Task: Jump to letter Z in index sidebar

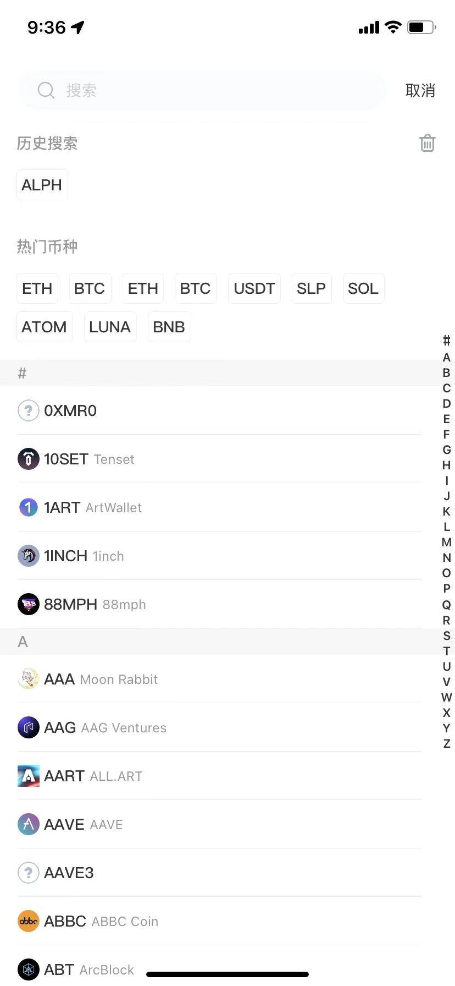Action: coord(446,744)
